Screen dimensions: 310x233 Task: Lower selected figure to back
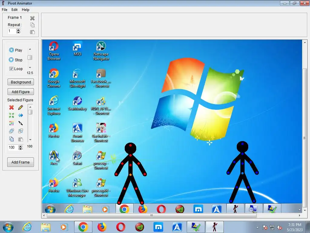click(20, 131)
